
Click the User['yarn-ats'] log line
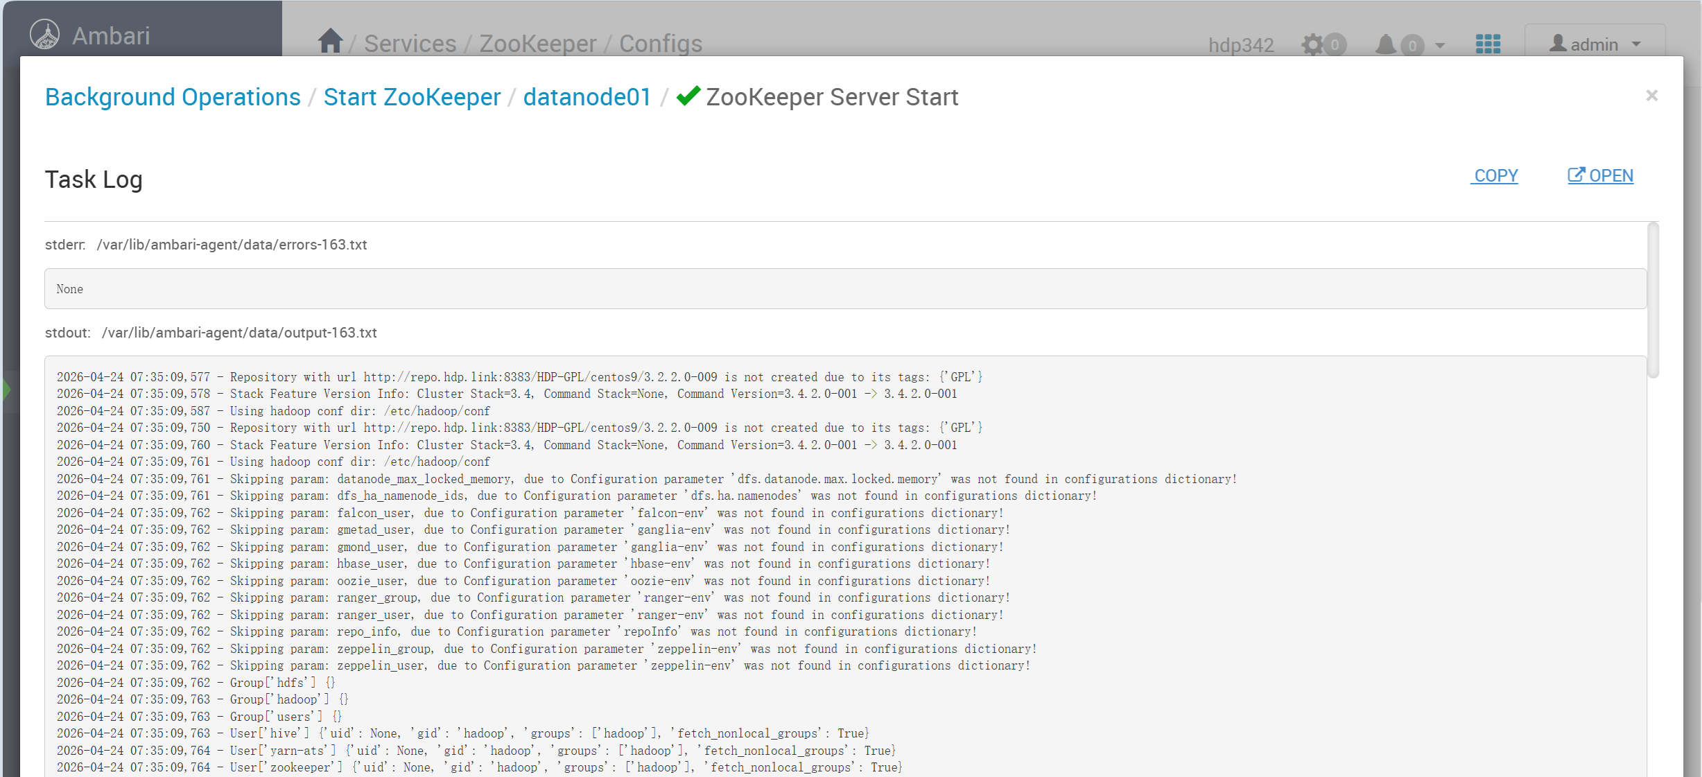click(x=476, y=751)
